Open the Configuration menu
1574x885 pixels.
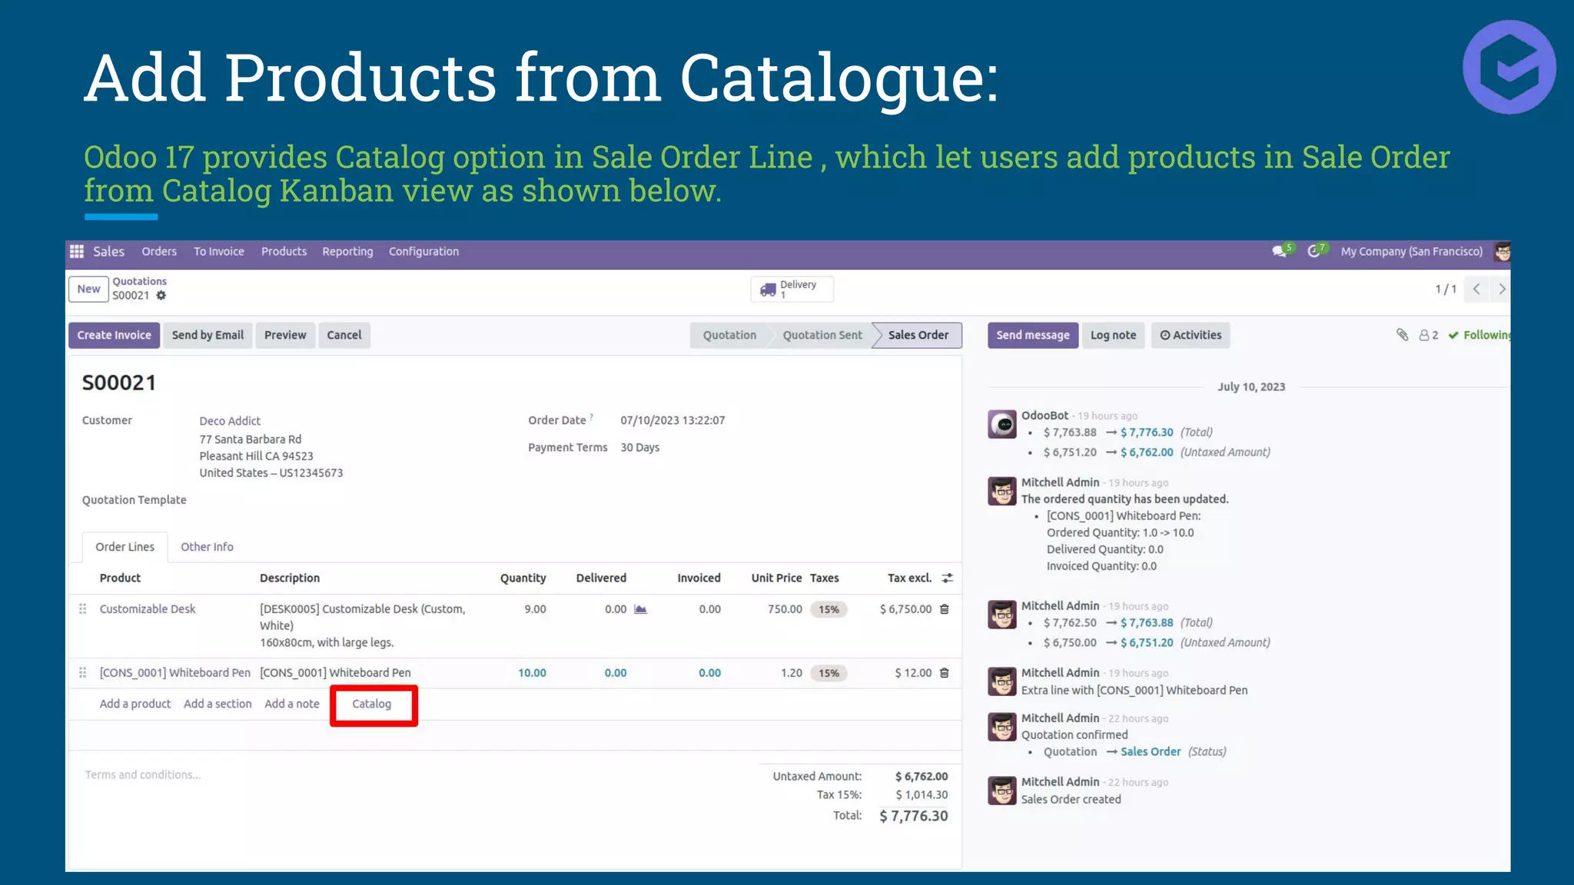click(x=423, y=251)
